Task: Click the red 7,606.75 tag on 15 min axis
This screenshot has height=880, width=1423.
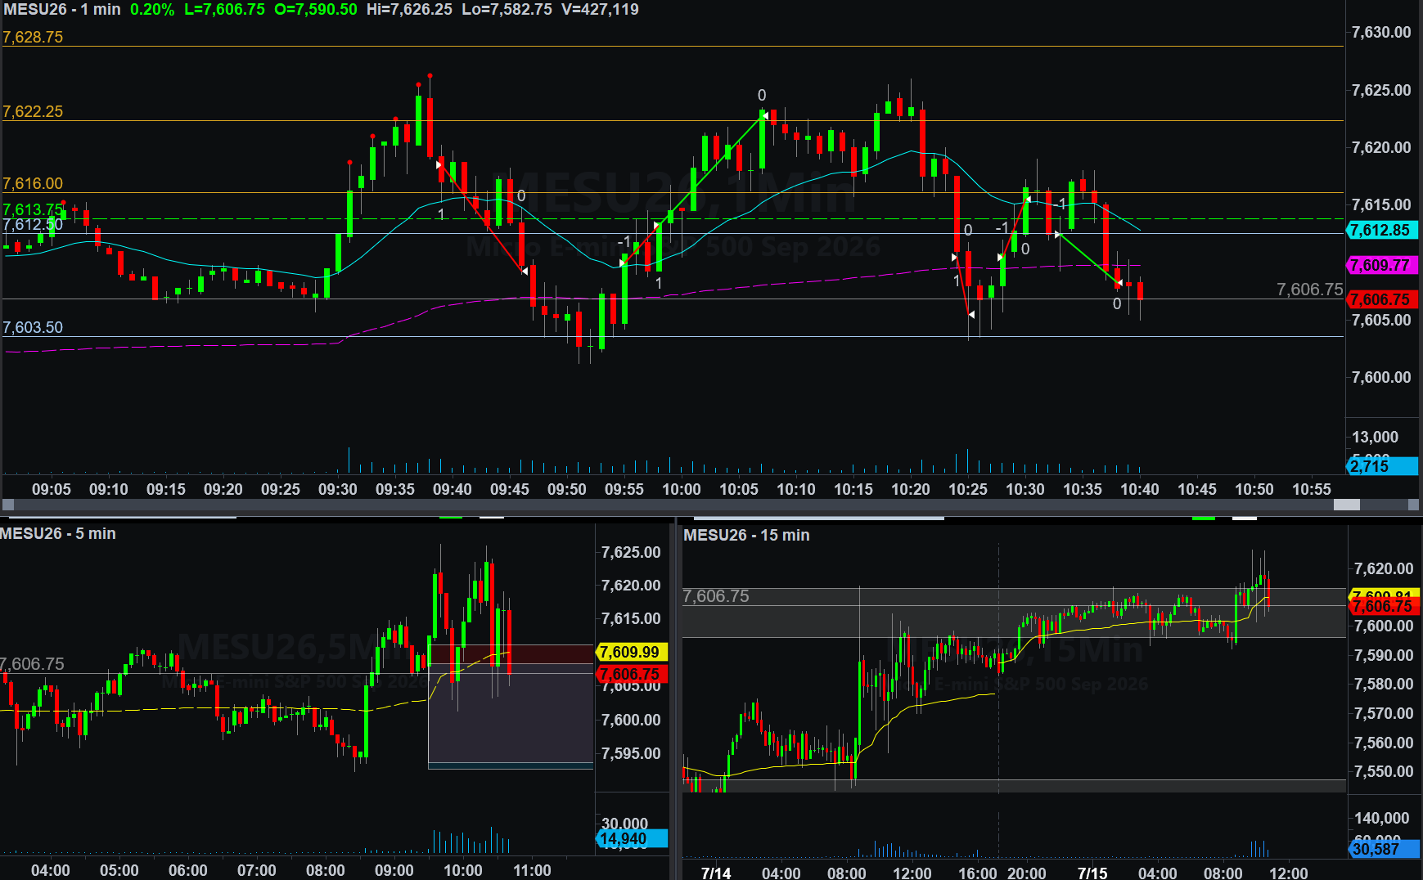Action: (x=1384, y=606)
